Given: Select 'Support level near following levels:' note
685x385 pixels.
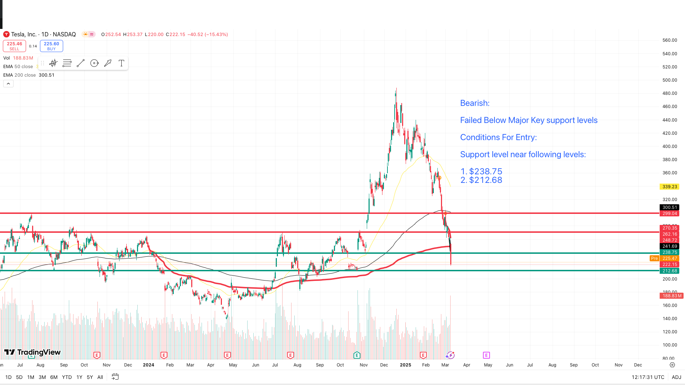Looking at the screenshot, I should pos(523,154).
